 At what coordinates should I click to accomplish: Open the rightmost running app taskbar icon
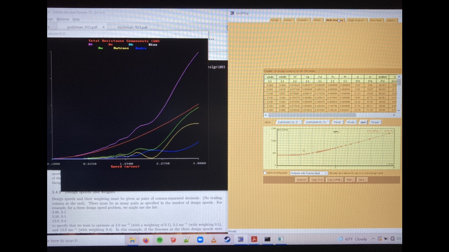pos(281,239)
